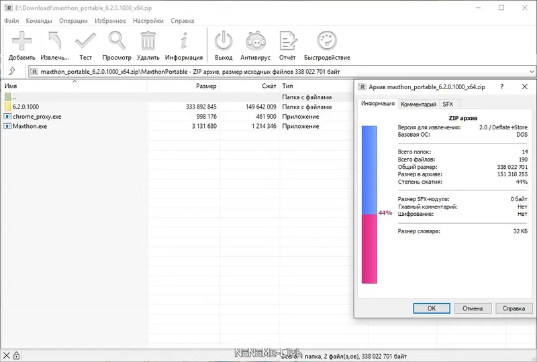Run the Тест archive check icon
This screenshot has width=537, height=362.
pyautogui.click(x=86, y=41)
